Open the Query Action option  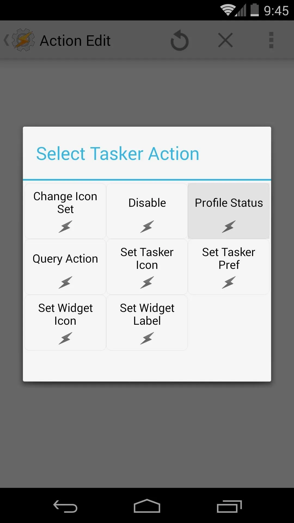point(65,267)
